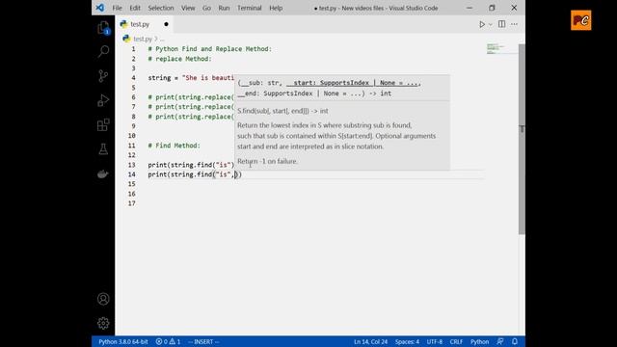Select language mode Python in status bar
The width and height of the screenshot is (617, 347).
coord(479,341)
